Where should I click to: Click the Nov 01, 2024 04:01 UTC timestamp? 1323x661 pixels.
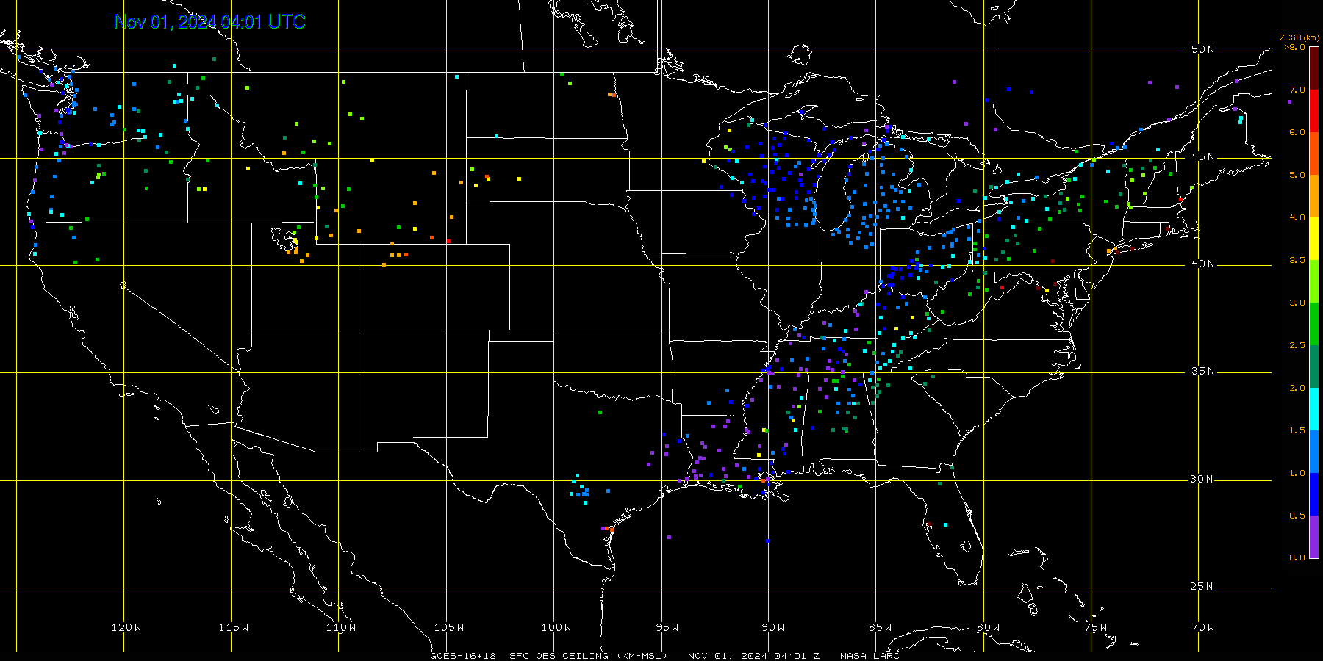click(209, 22)
